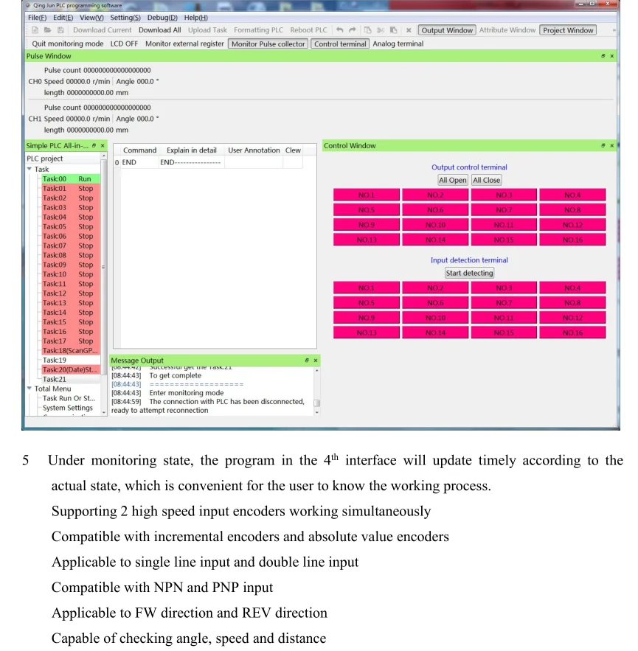The width and height of the screenshot is (638, 651).
Task: Click the toolbar overflow chevron at right
Action: click(x=614, y=30)
